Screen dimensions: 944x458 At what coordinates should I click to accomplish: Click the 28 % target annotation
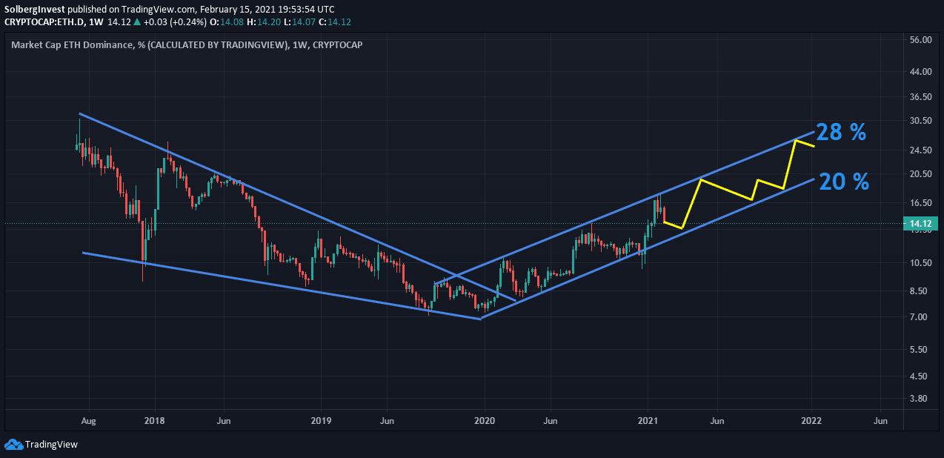coord(841,133)
